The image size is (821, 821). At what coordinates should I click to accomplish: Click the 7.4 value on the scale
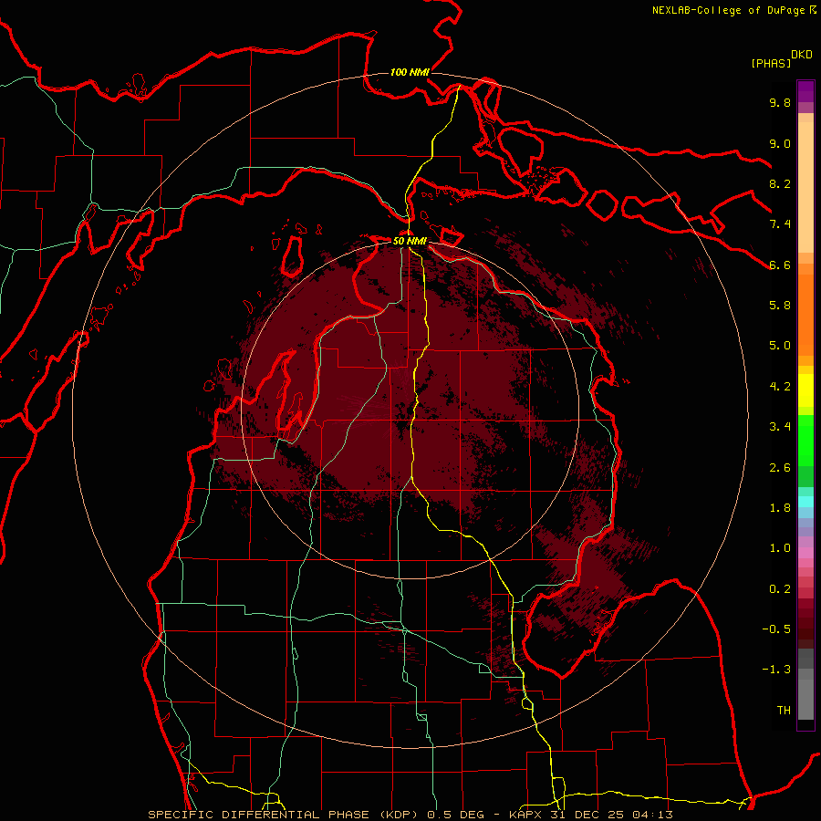[x=780, y=224]
